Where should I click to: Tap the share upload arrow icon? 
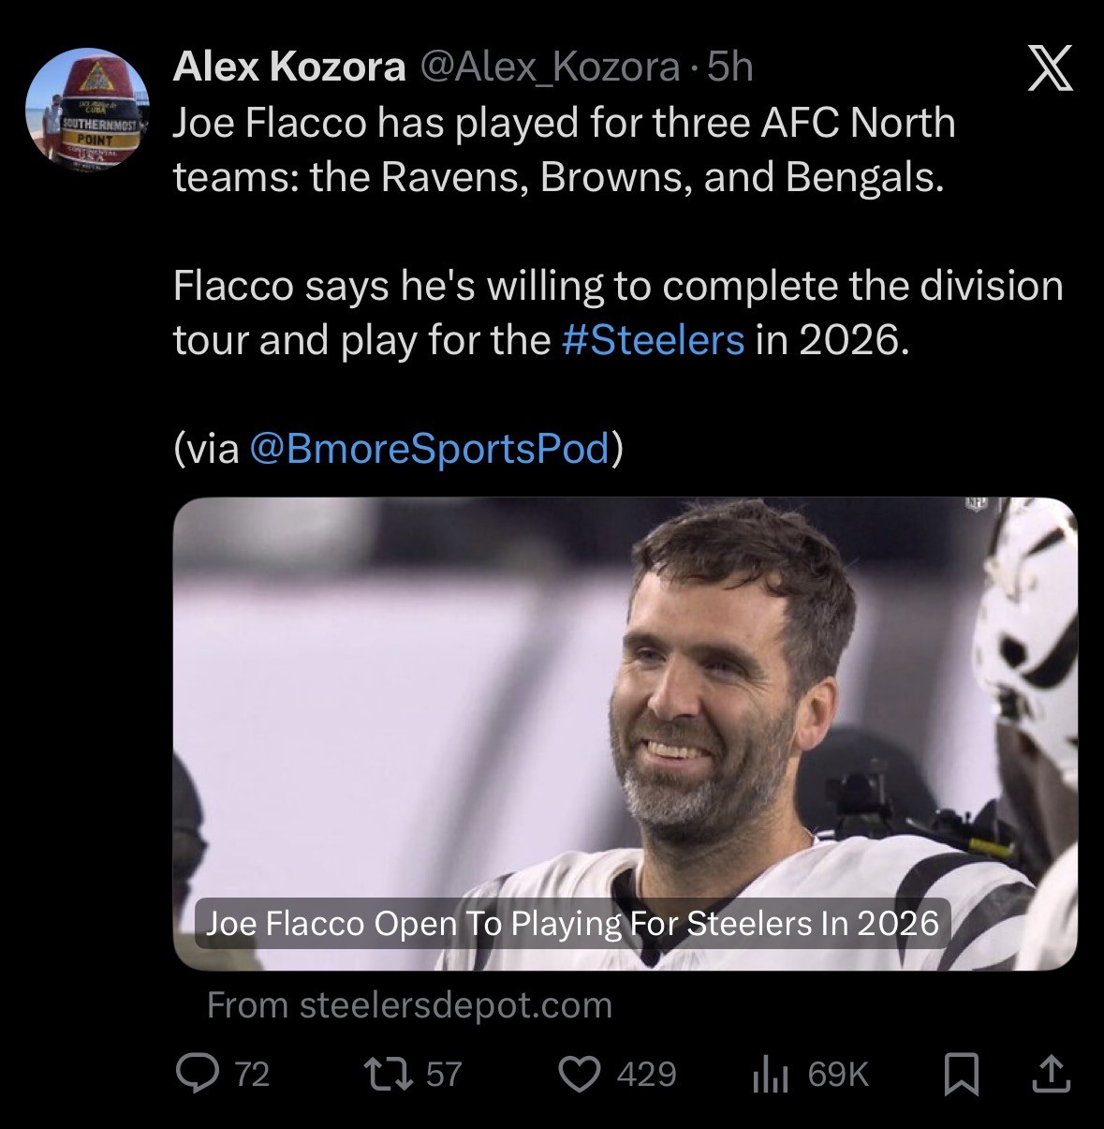(x=1050, y=1074)
